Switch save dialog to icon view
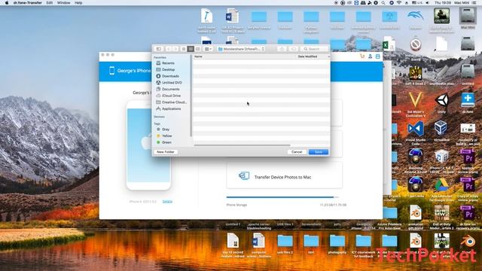This screenshot has width=482, height=271. (184, 49)
